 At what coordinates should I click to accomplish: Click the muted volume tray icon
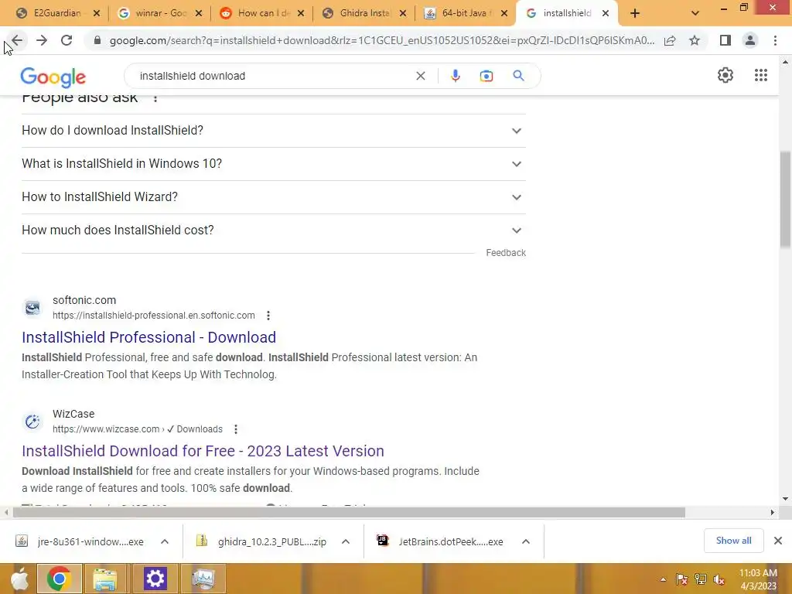(719, 579)
